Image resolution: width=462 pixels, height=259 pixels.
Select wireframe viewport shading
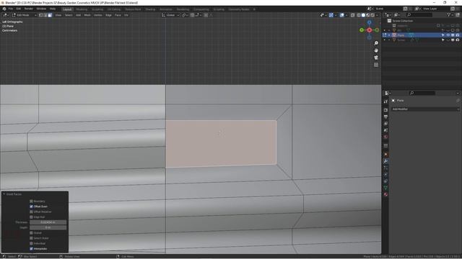click(359, 15)
